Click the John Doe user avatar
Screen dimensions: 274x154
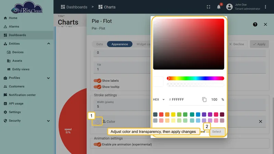click(x=229, y=7)
